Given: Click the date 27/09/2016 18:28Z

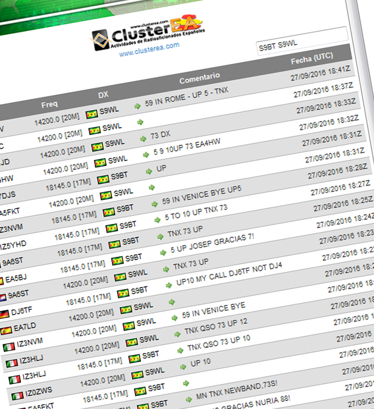Looking at the screenshot, I should click(338, 171).
